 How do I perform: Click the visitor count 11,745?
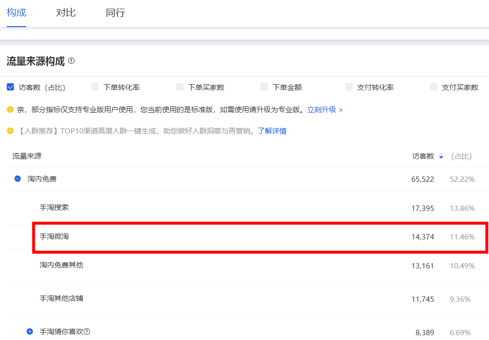[x=423, y=299]
